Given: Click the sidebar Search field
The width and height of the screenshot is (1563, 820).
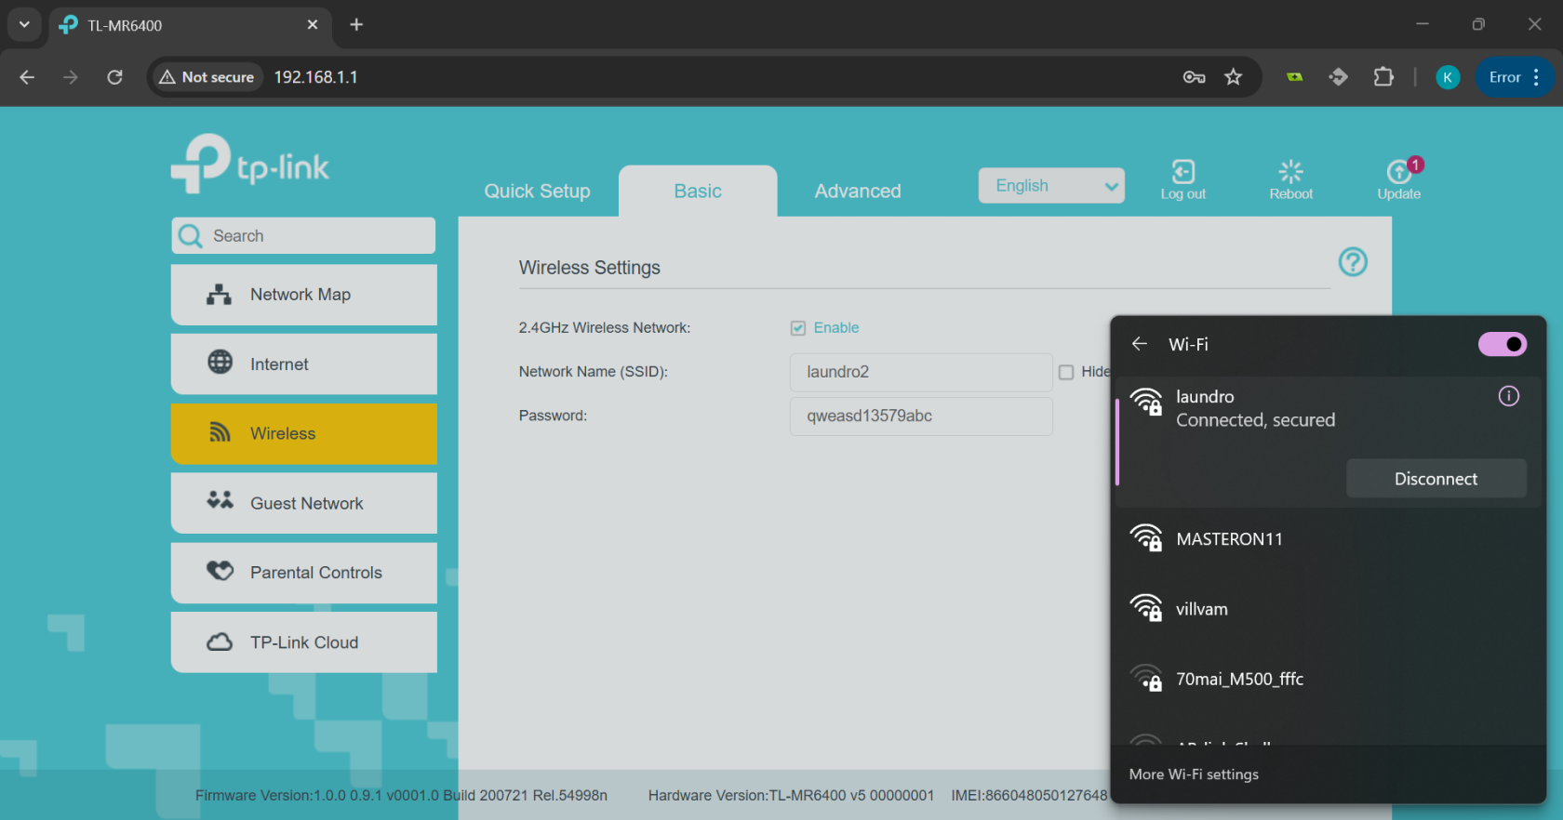Looking at the screenshot, I should coord(304,236).
